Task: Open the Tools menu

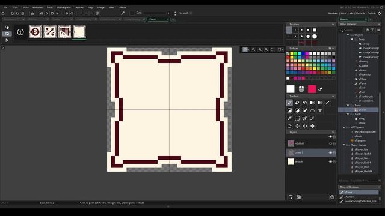Action: tap(49, 8)
